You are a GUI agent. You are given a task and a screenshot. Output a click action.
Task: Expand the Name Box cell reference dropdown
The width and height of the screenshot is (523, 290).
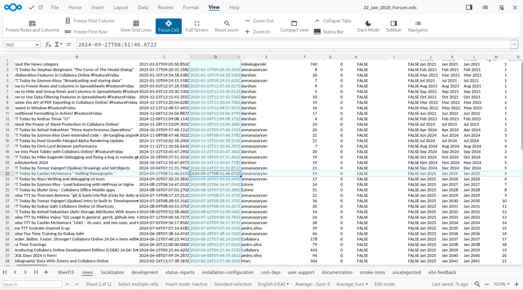(37, 45)
